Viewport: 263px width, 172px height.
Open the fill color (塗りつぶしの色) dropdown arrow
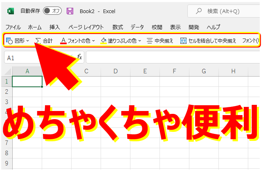click(139, 41)
